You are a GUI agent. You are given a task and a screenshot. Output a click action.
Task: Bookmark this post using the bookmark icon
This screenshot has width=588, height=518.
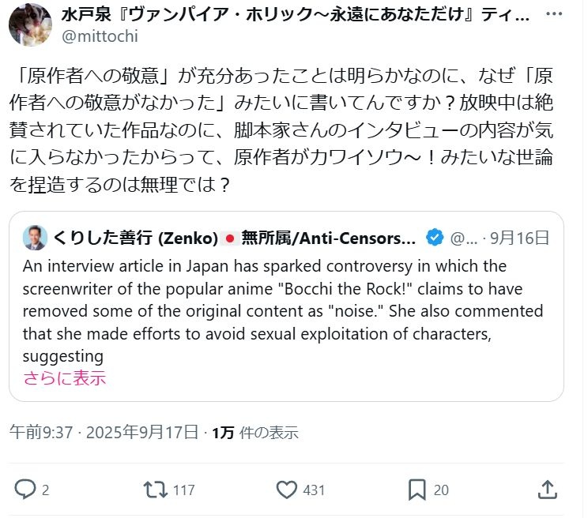416,490
